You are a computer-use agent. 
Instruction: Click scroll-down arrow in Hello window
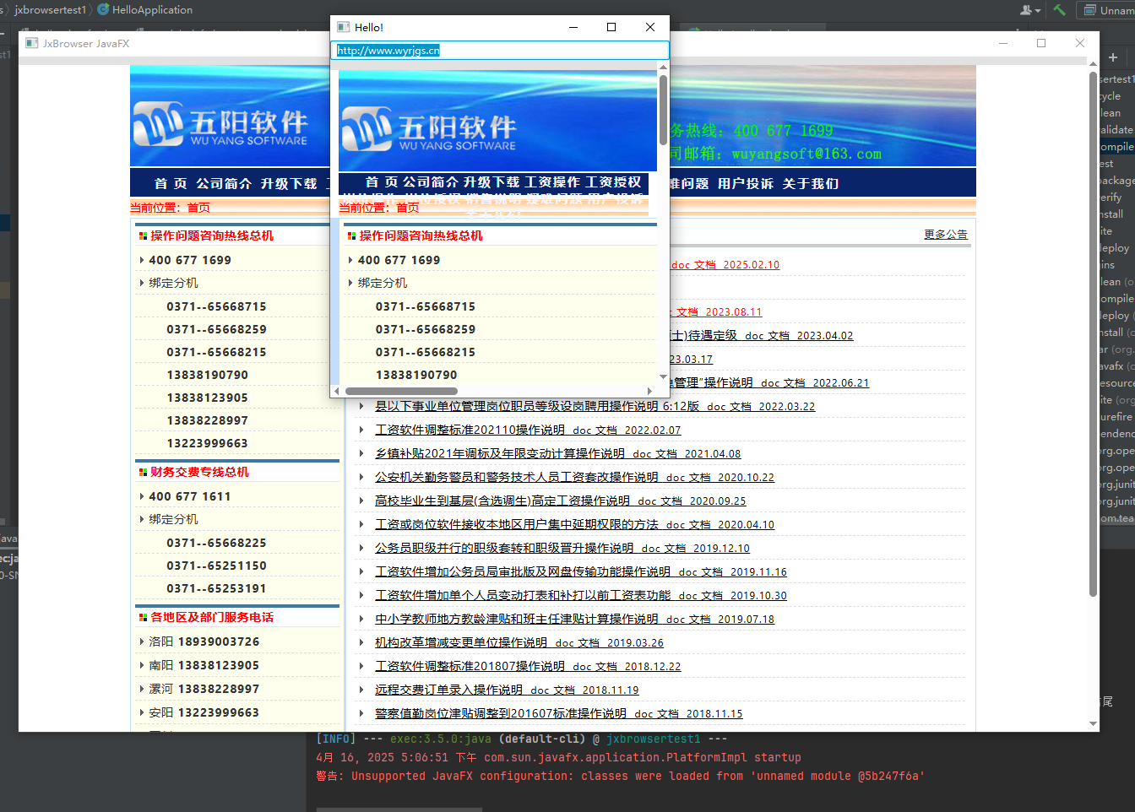tap(663, 376)
